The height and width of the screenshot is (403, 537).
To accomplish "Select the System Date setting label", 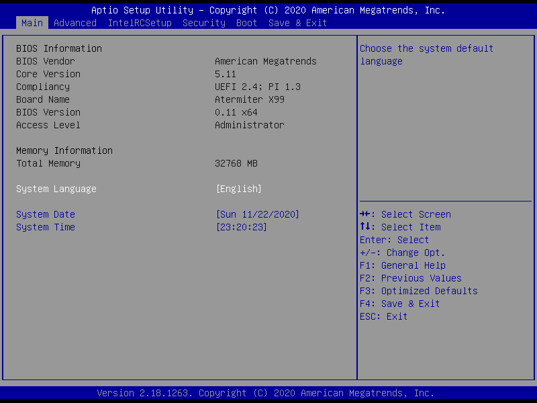I will pos(46,214).
